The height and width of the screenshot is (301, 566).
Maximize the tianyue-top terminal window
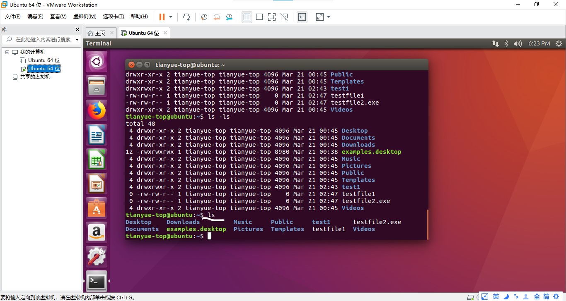coord(147,64)
